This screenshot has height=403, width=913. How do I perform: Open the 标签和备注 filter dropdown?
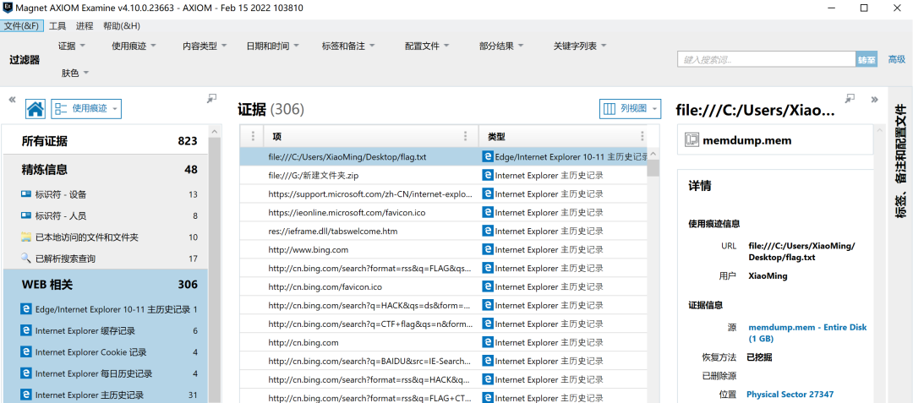349,46
